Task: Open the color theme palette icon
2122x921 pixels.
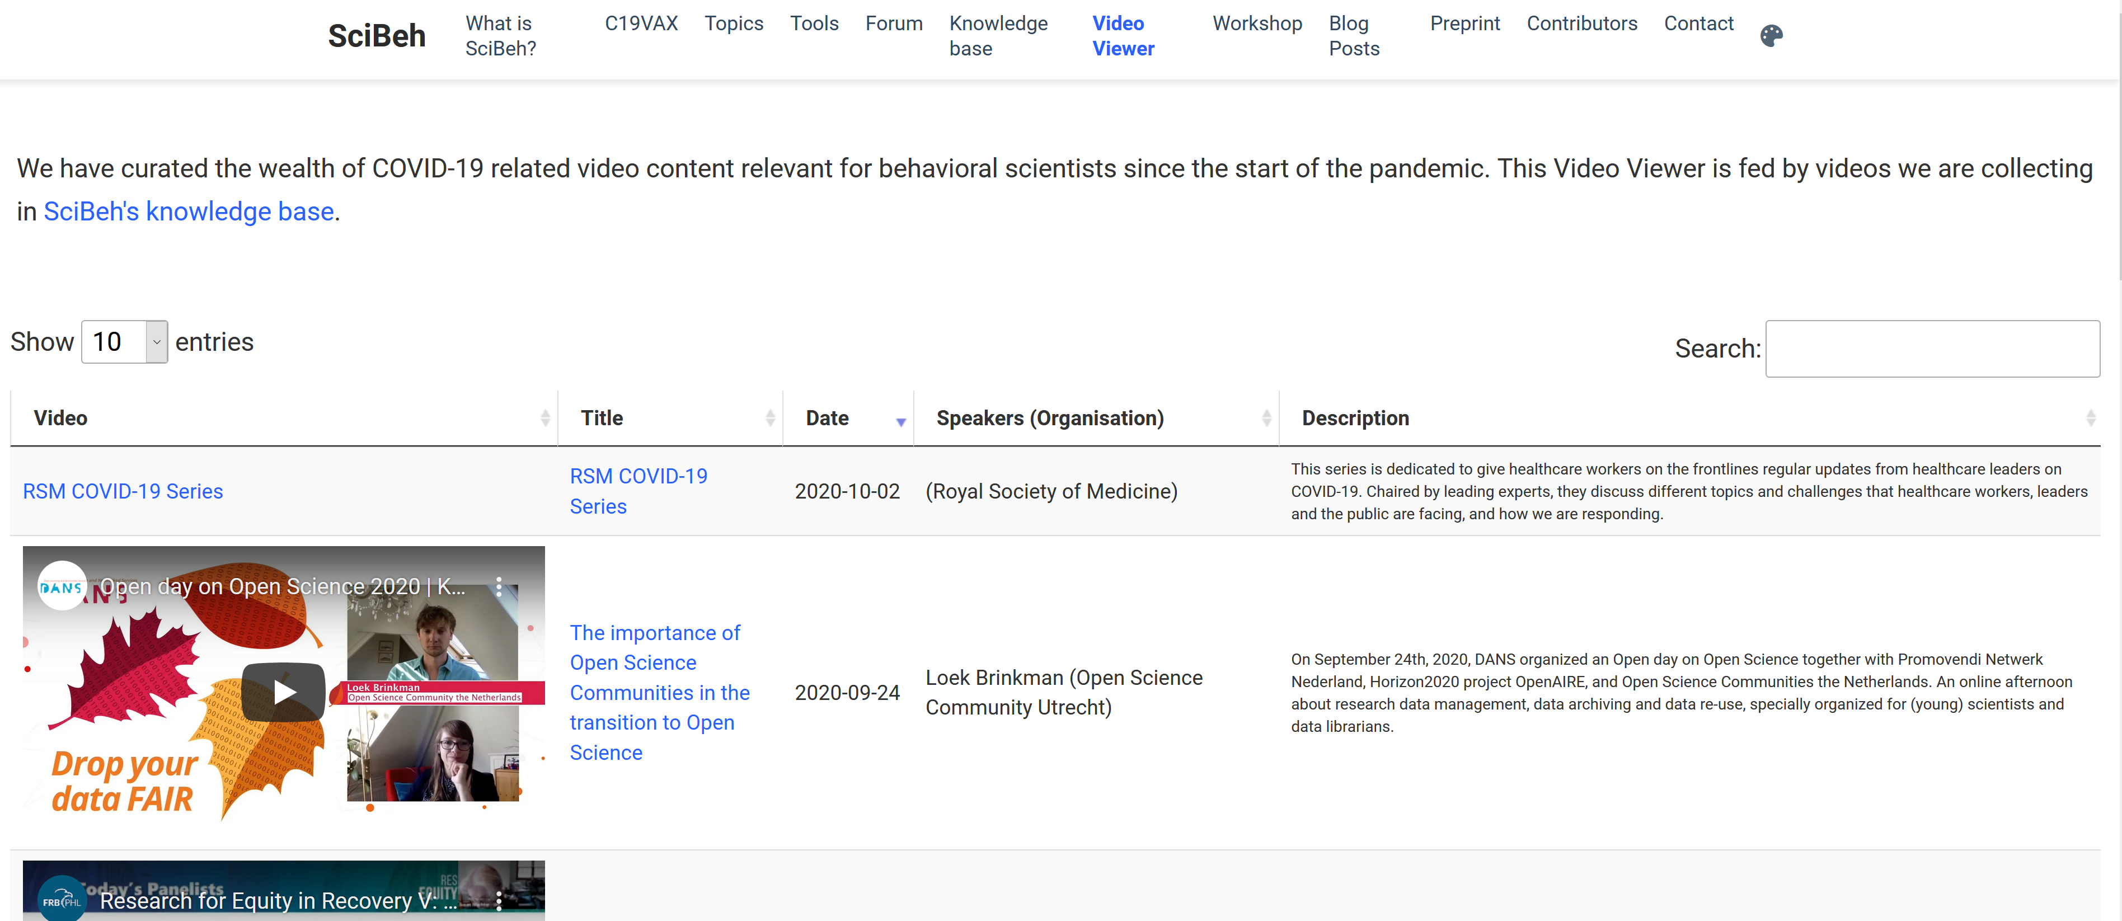Action: (x=1771, y=35)
